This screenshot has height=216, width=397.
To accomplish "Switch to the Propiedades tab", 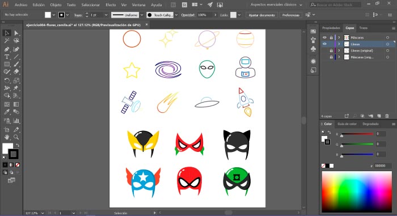I will (x=331, y=28).
